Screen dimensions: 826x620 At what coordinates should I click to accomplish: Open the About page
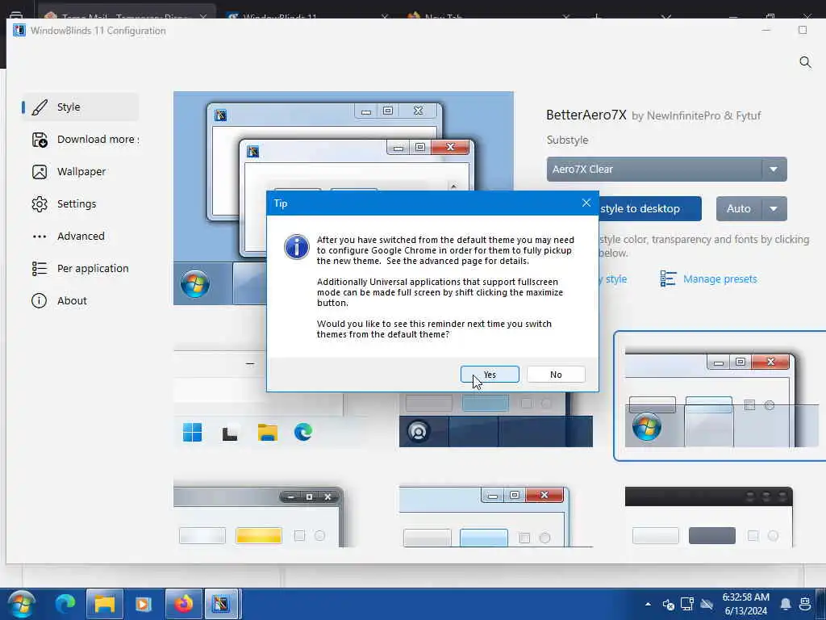[x=80, y=300]
